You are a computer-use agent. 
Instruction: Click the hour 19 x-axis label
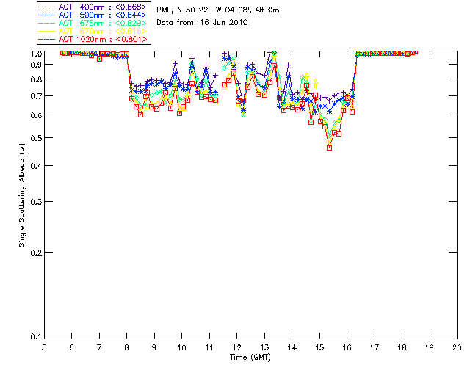coord(430,347)
